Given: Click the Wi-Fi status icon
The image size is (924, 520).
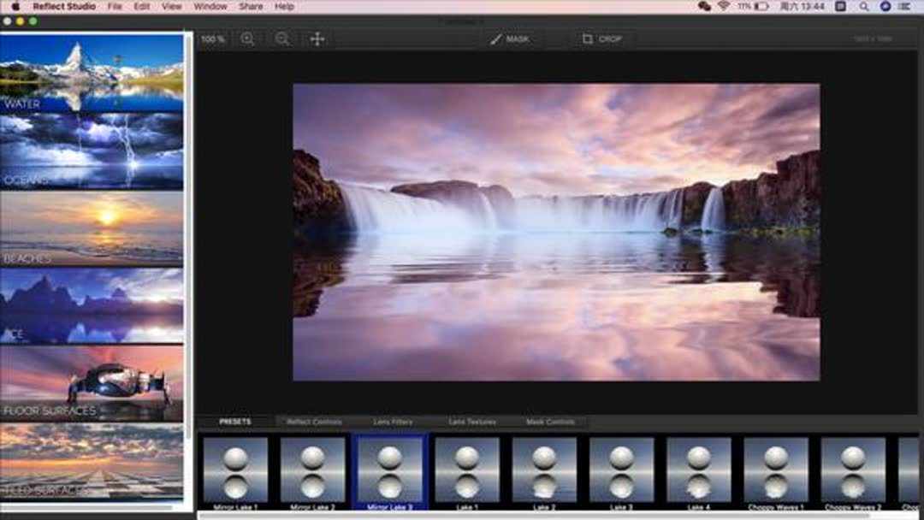Looking at the screenshot, I should [x=724, y=6].
